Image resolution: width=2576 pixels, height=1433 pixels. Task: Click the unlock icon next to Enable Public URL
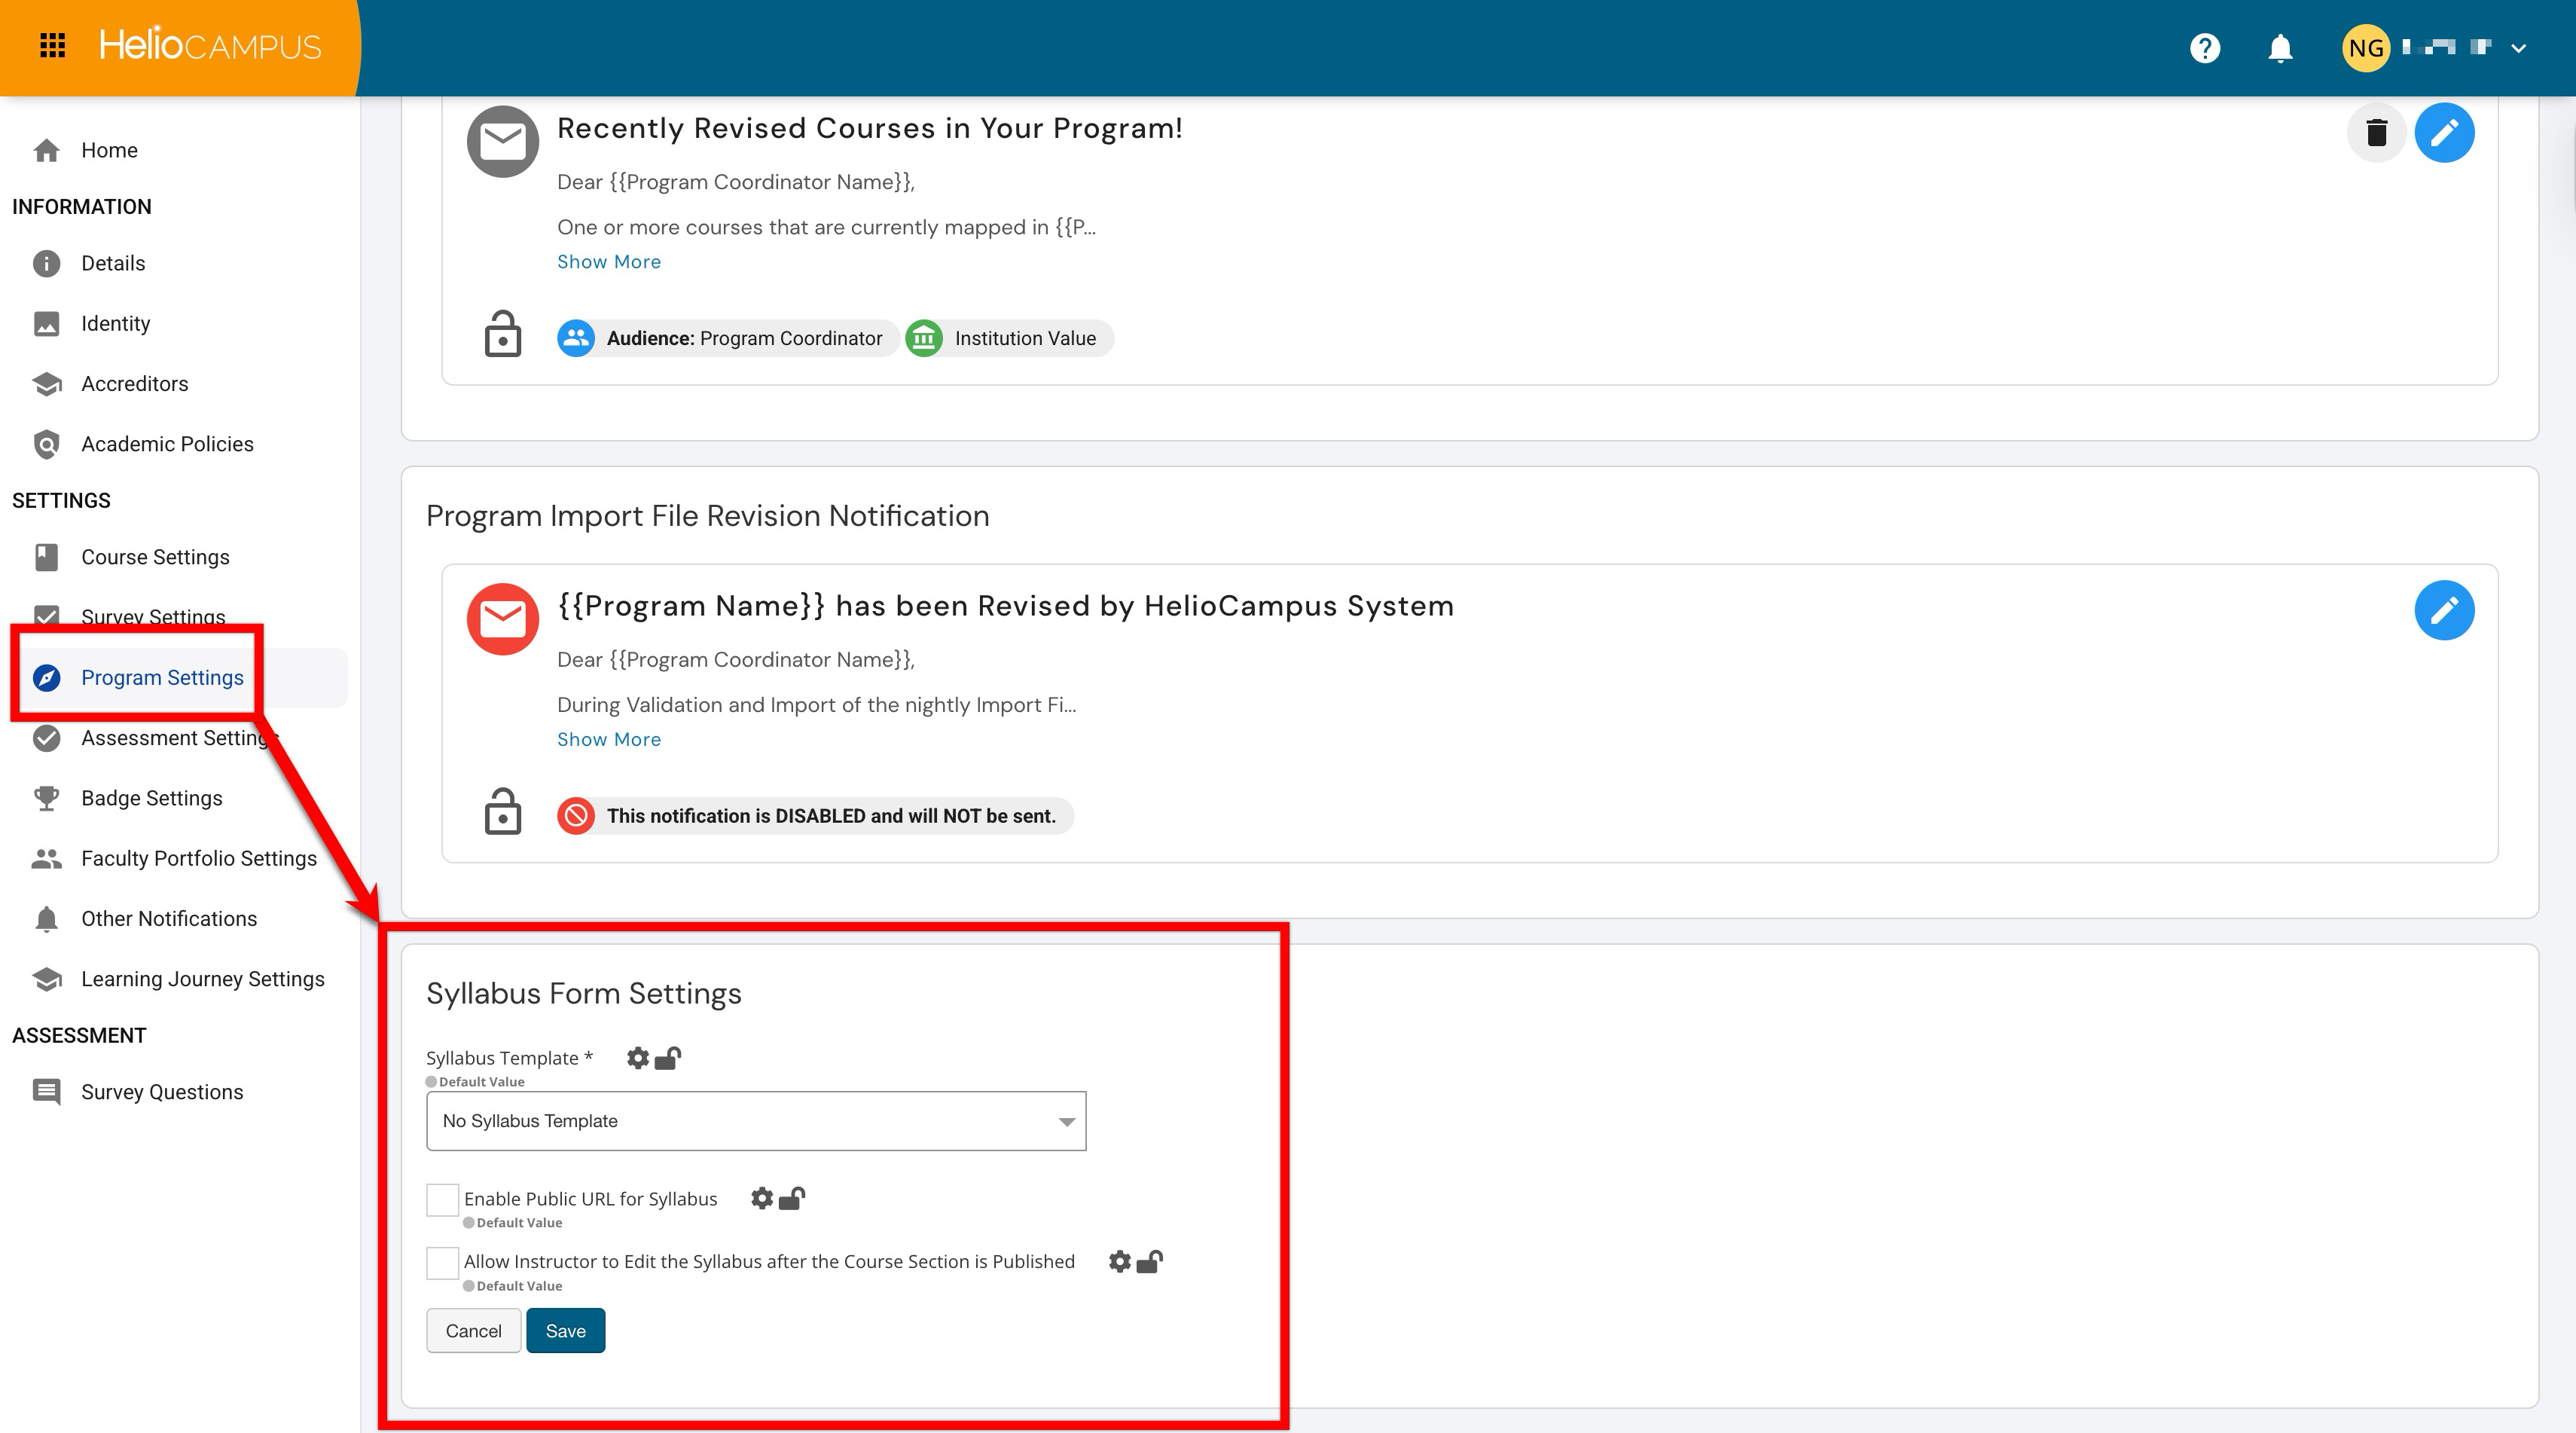coord(792,1198)
